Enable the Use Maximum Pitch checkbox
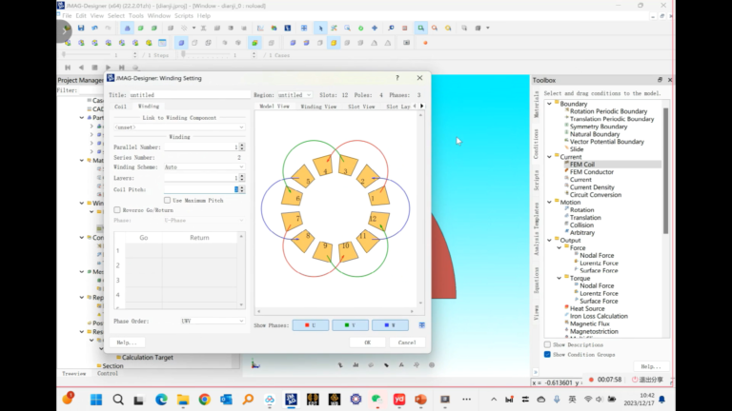This screenshot has width=732, height=411. 167,201
